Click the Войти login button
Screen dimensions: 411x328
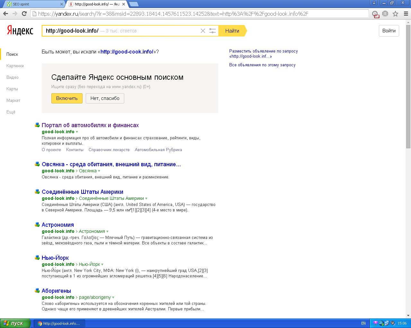tap(389, 31)
